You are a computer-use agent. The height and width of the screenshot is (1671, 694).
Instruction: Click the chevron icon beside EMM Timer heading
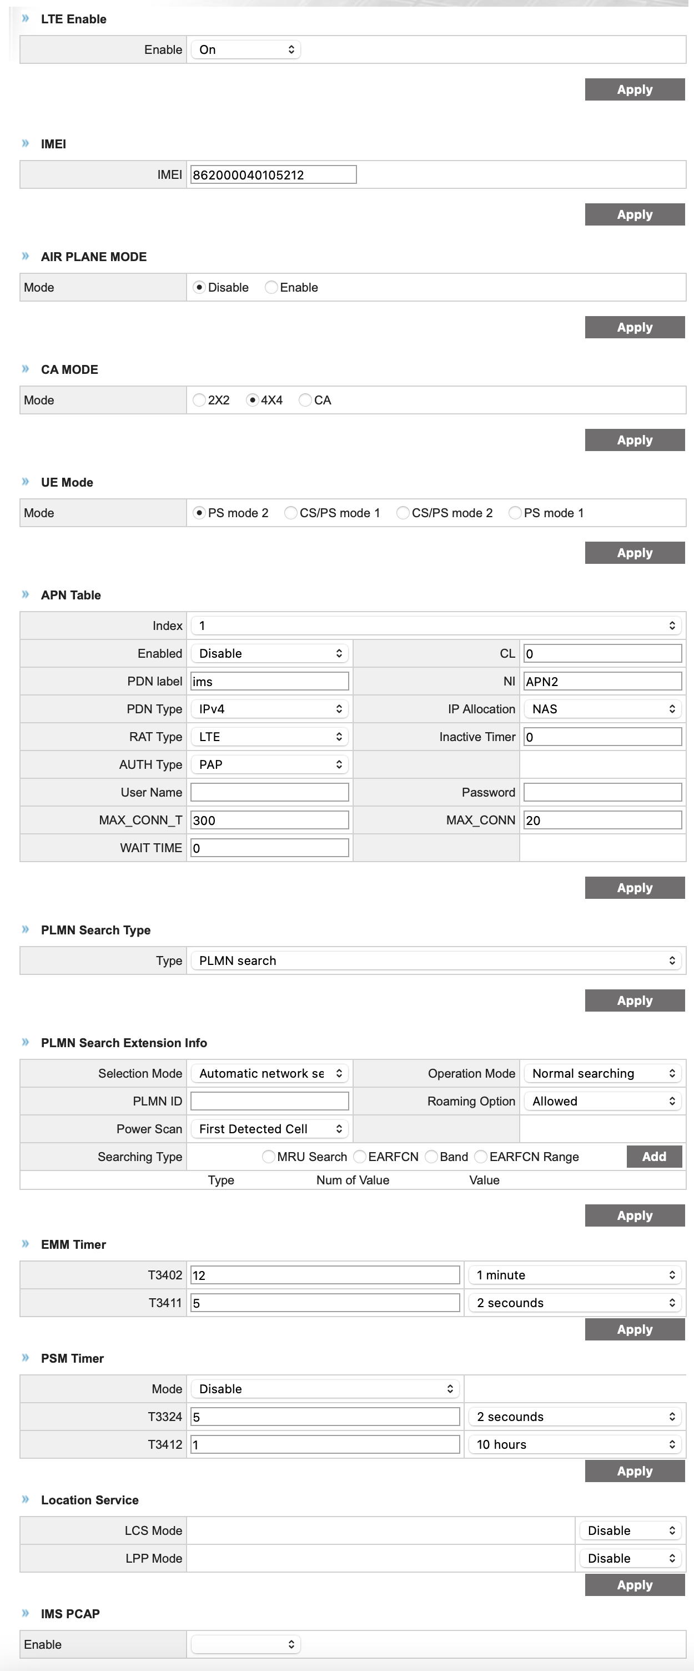pyautogui.click(x=26, y=1243)
